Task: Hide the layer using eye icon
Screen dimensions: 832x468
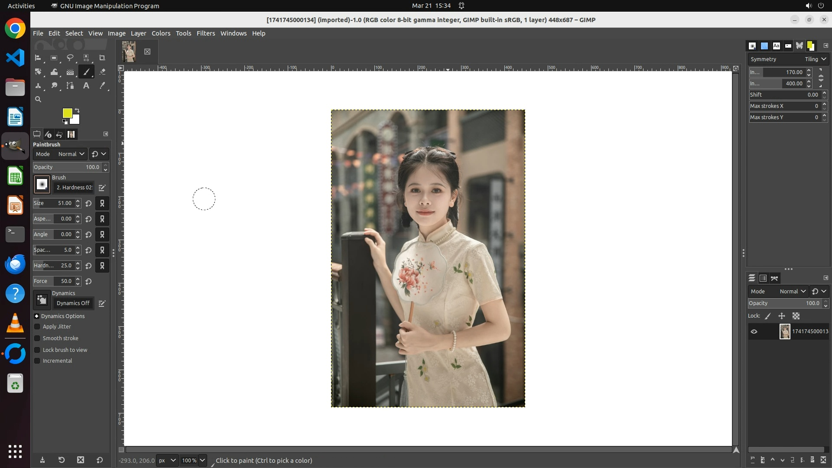Action: pos(754,331)
